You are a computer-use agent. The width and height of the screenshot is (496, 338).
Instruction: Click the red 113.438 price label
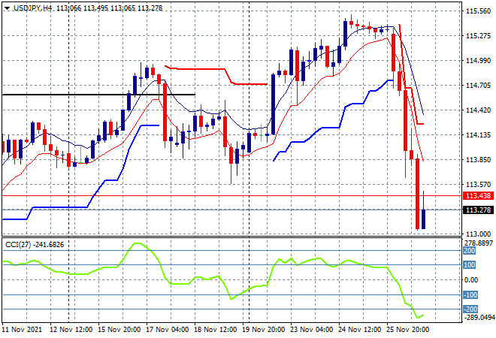(x=478, y=196)
